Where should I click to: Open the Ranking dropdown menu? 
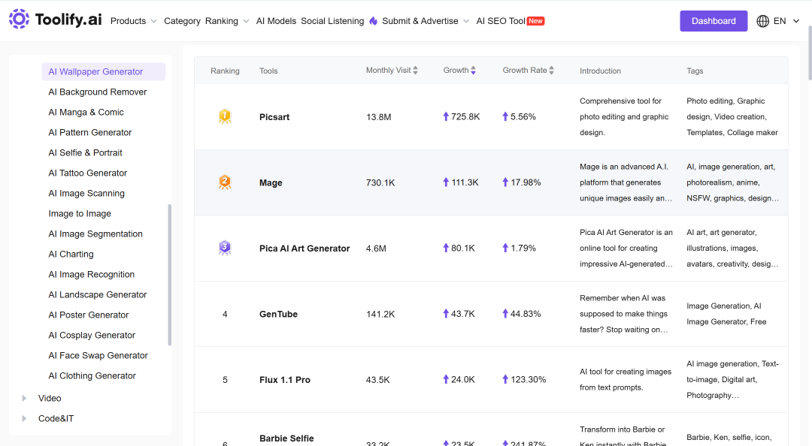pos(227,21)
